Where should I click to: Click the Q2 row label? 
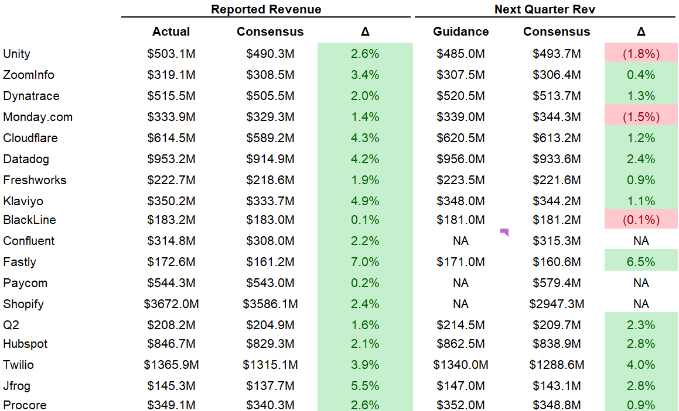click(11, 326)
